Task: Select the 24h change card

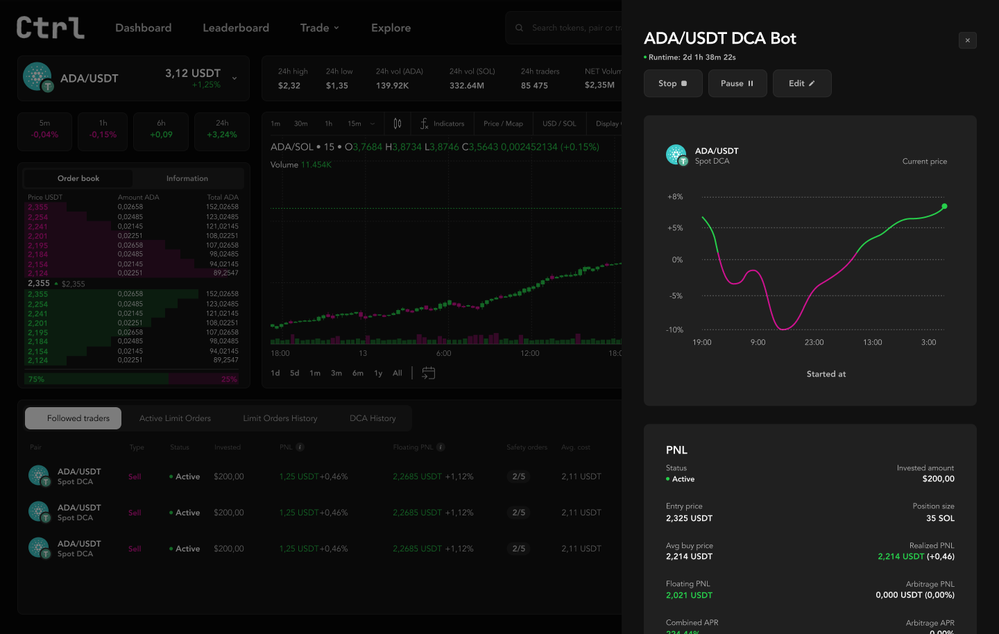Action: click(x=222, y=131)
